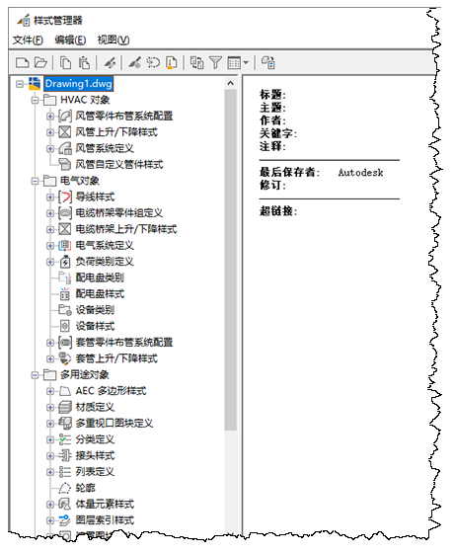Select the 图层索引样式 tree item
The image size is (454, 553).
(x=105, y=520)
